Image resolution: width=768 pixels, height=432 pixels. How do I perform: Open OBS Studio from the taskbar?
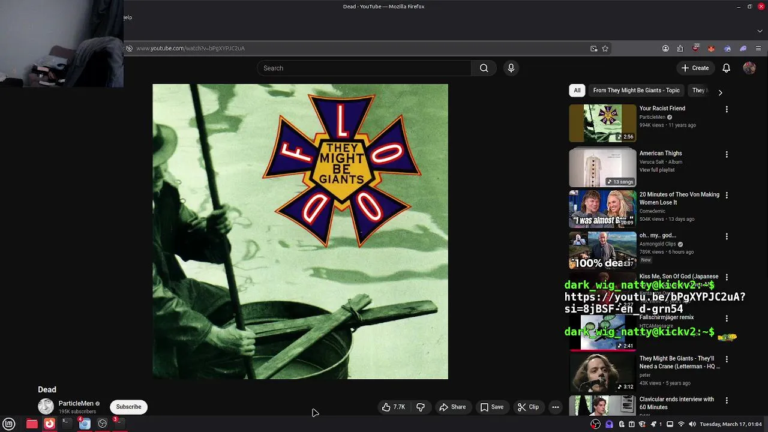click(x=103, y=424)
